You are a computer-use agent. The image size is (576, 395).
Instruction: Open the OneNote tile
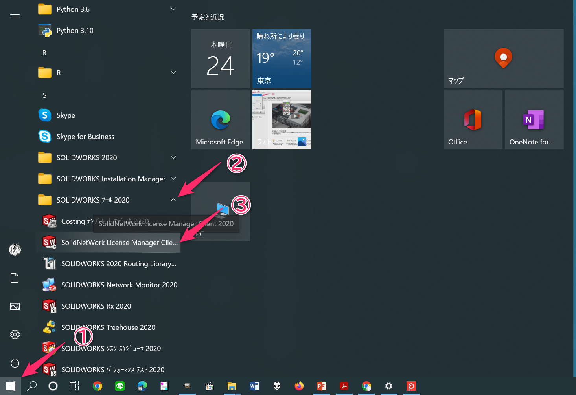click(534, 120)
